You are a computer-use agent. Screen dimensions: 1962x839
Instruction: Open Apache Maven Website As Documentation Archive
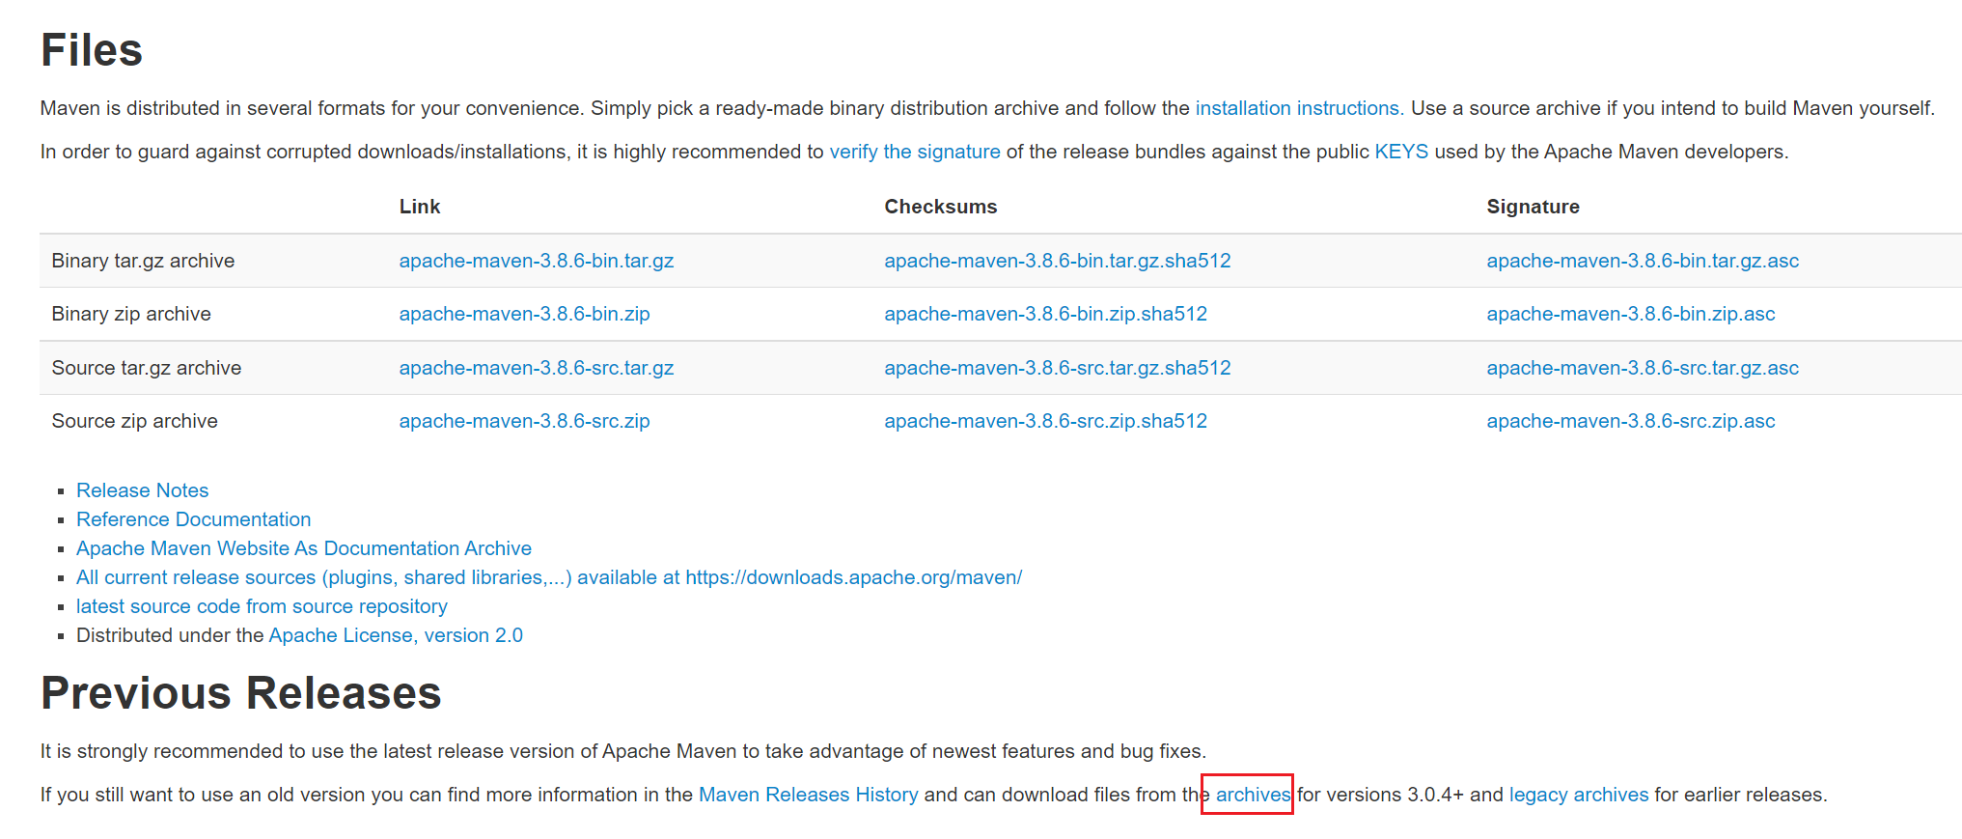tap(304, 548)
